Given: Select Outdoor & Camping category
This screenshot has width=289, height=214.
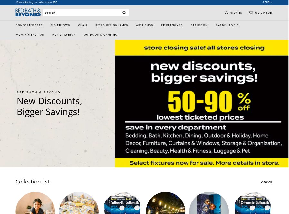Looking at the screenshot, I should (x=101, y=35).
